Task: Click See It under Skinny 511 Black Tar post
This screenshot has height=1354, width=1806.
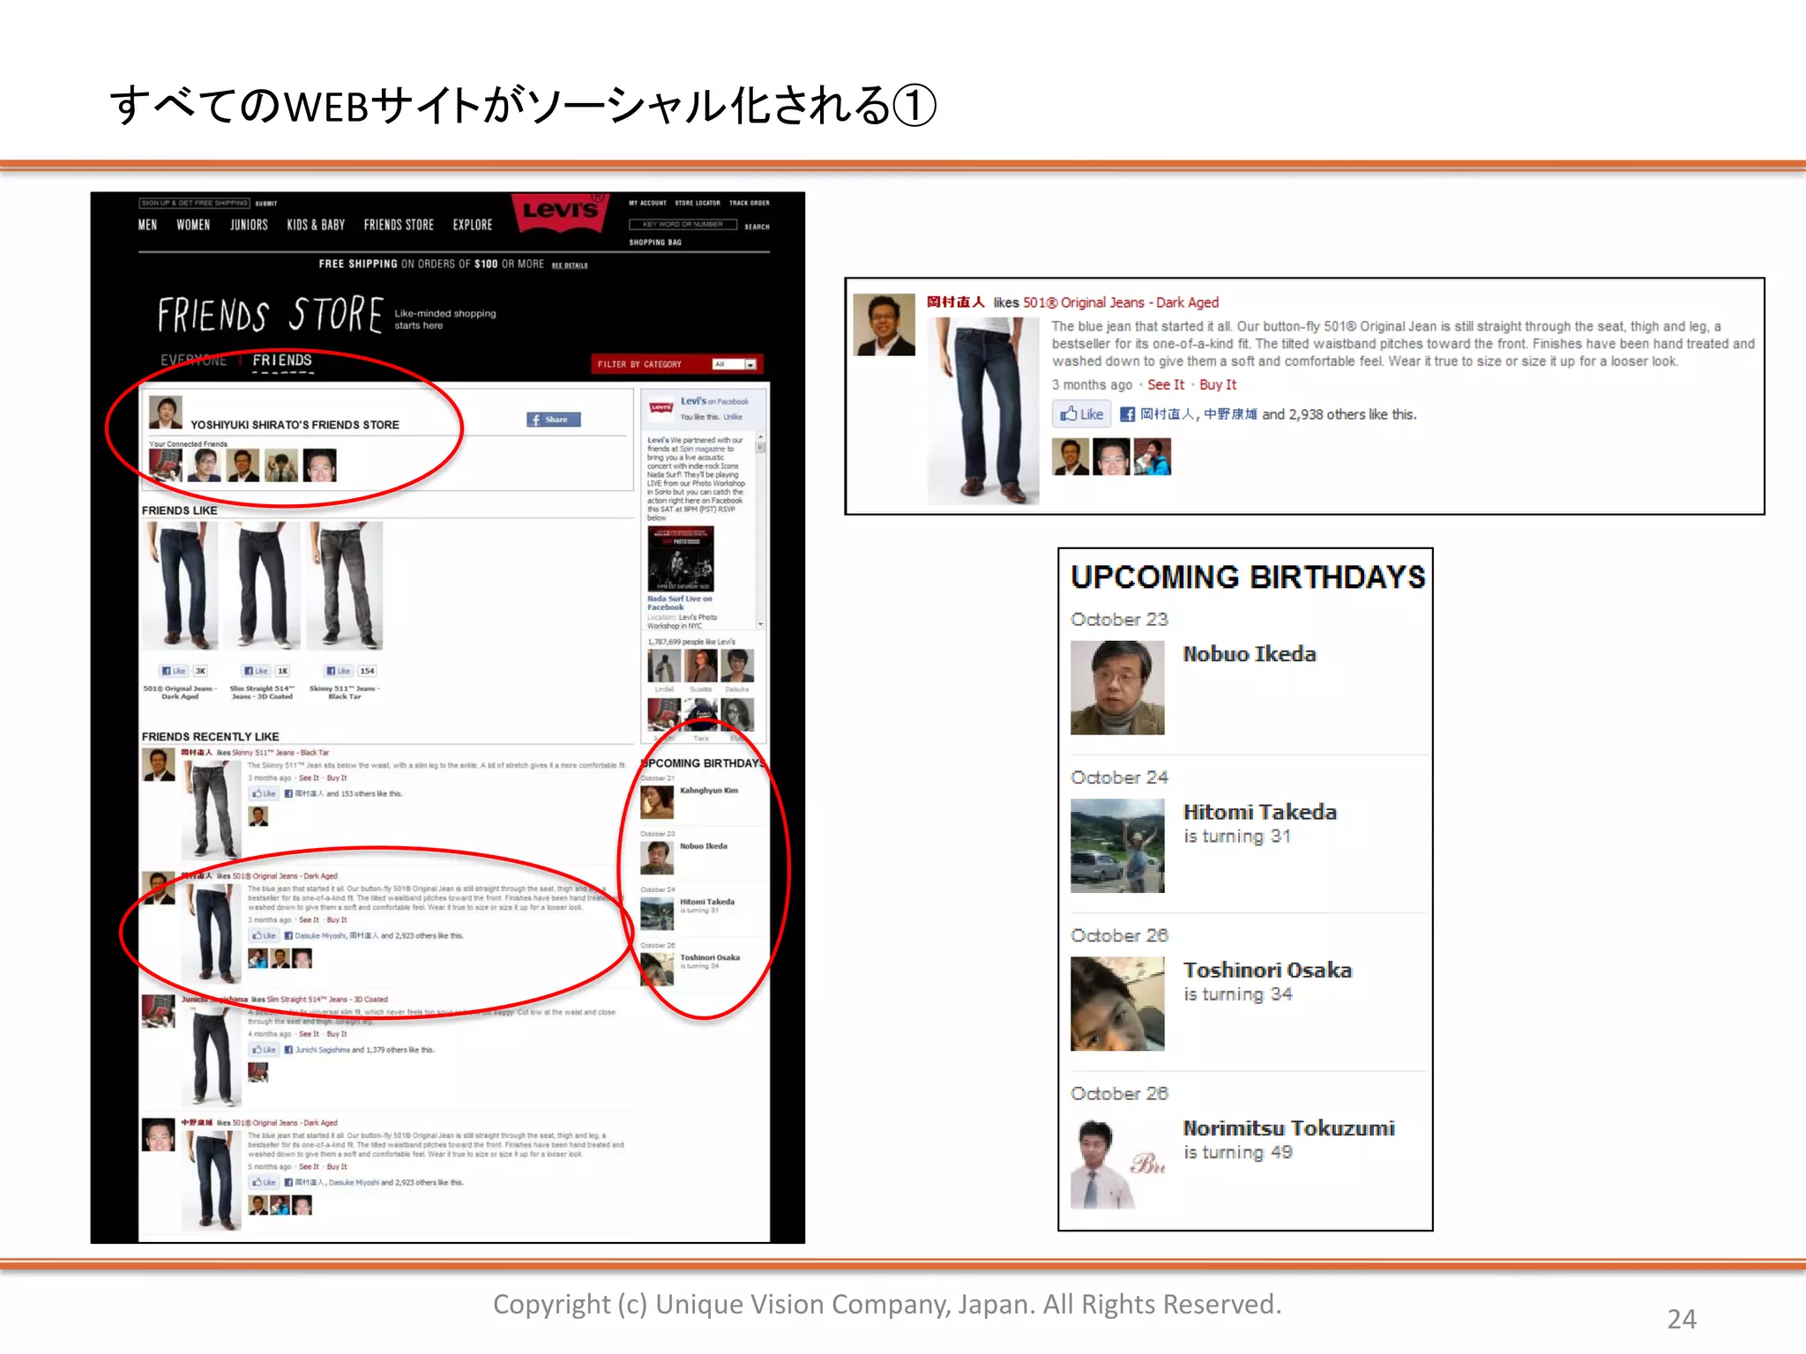Action: 309,778
